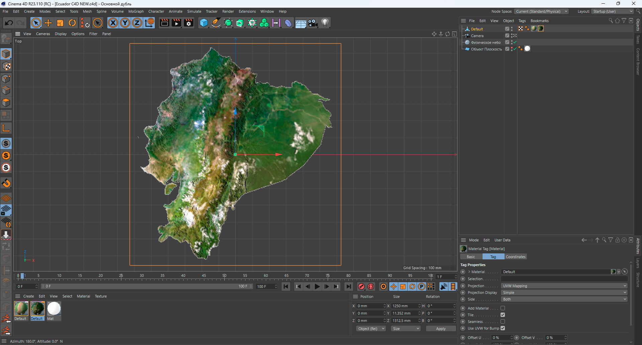Viewport: 642px width, 345px height.
Task: Select the Rotate tool
Action: click(72, 23)
